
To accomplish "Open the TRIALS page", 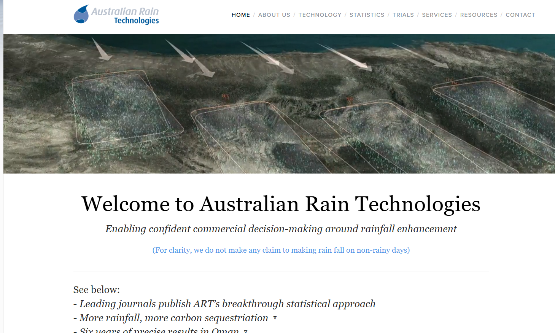I will (x=403, y=15).
